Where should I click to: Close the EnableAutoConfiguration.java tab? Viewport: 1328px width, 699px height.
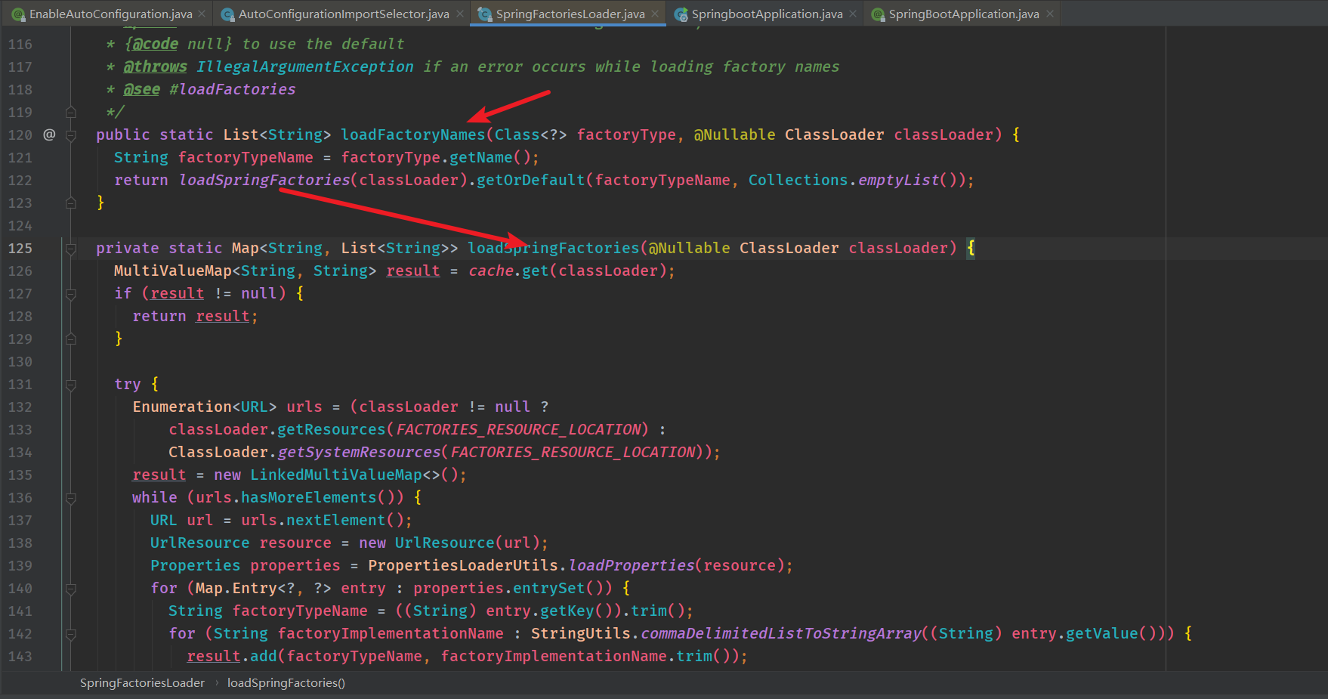[202, 14]
